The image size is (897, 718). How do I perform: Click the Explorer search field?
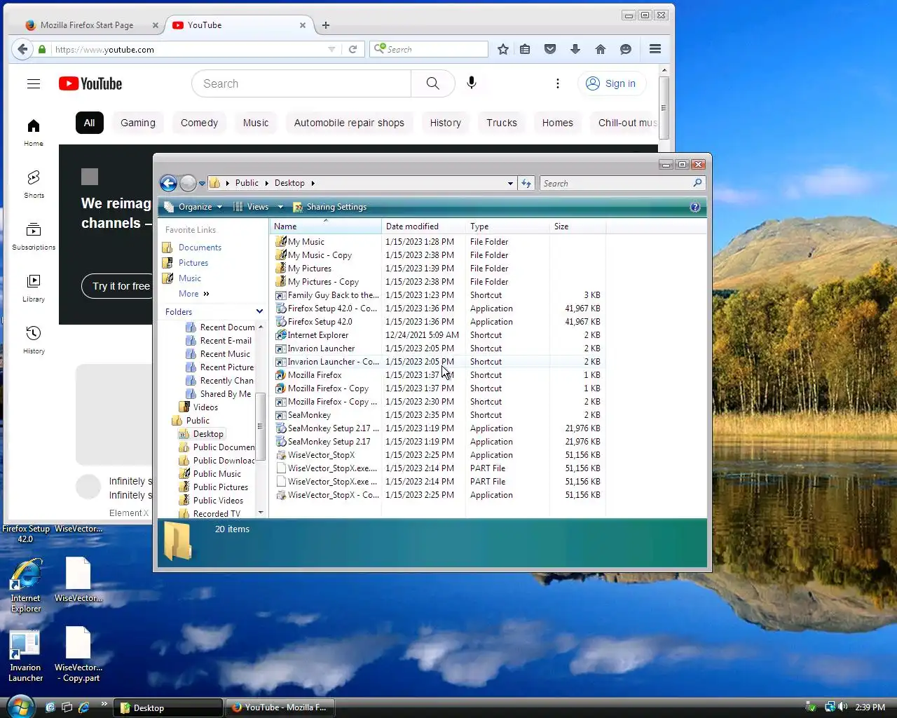[617, 183]
